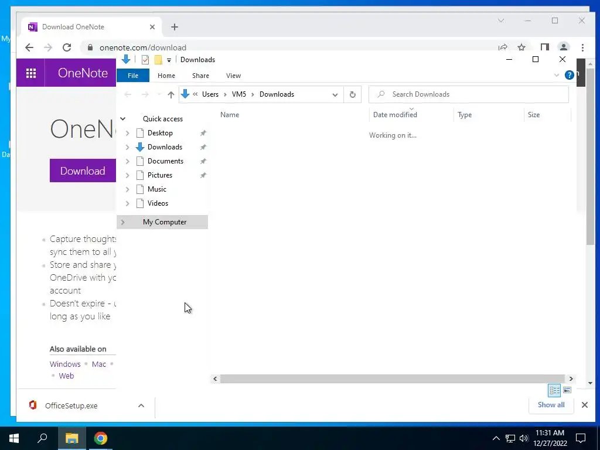Select My Computer in navigation pane
Viewport: 600px width, 450px height.
point(165,222)
